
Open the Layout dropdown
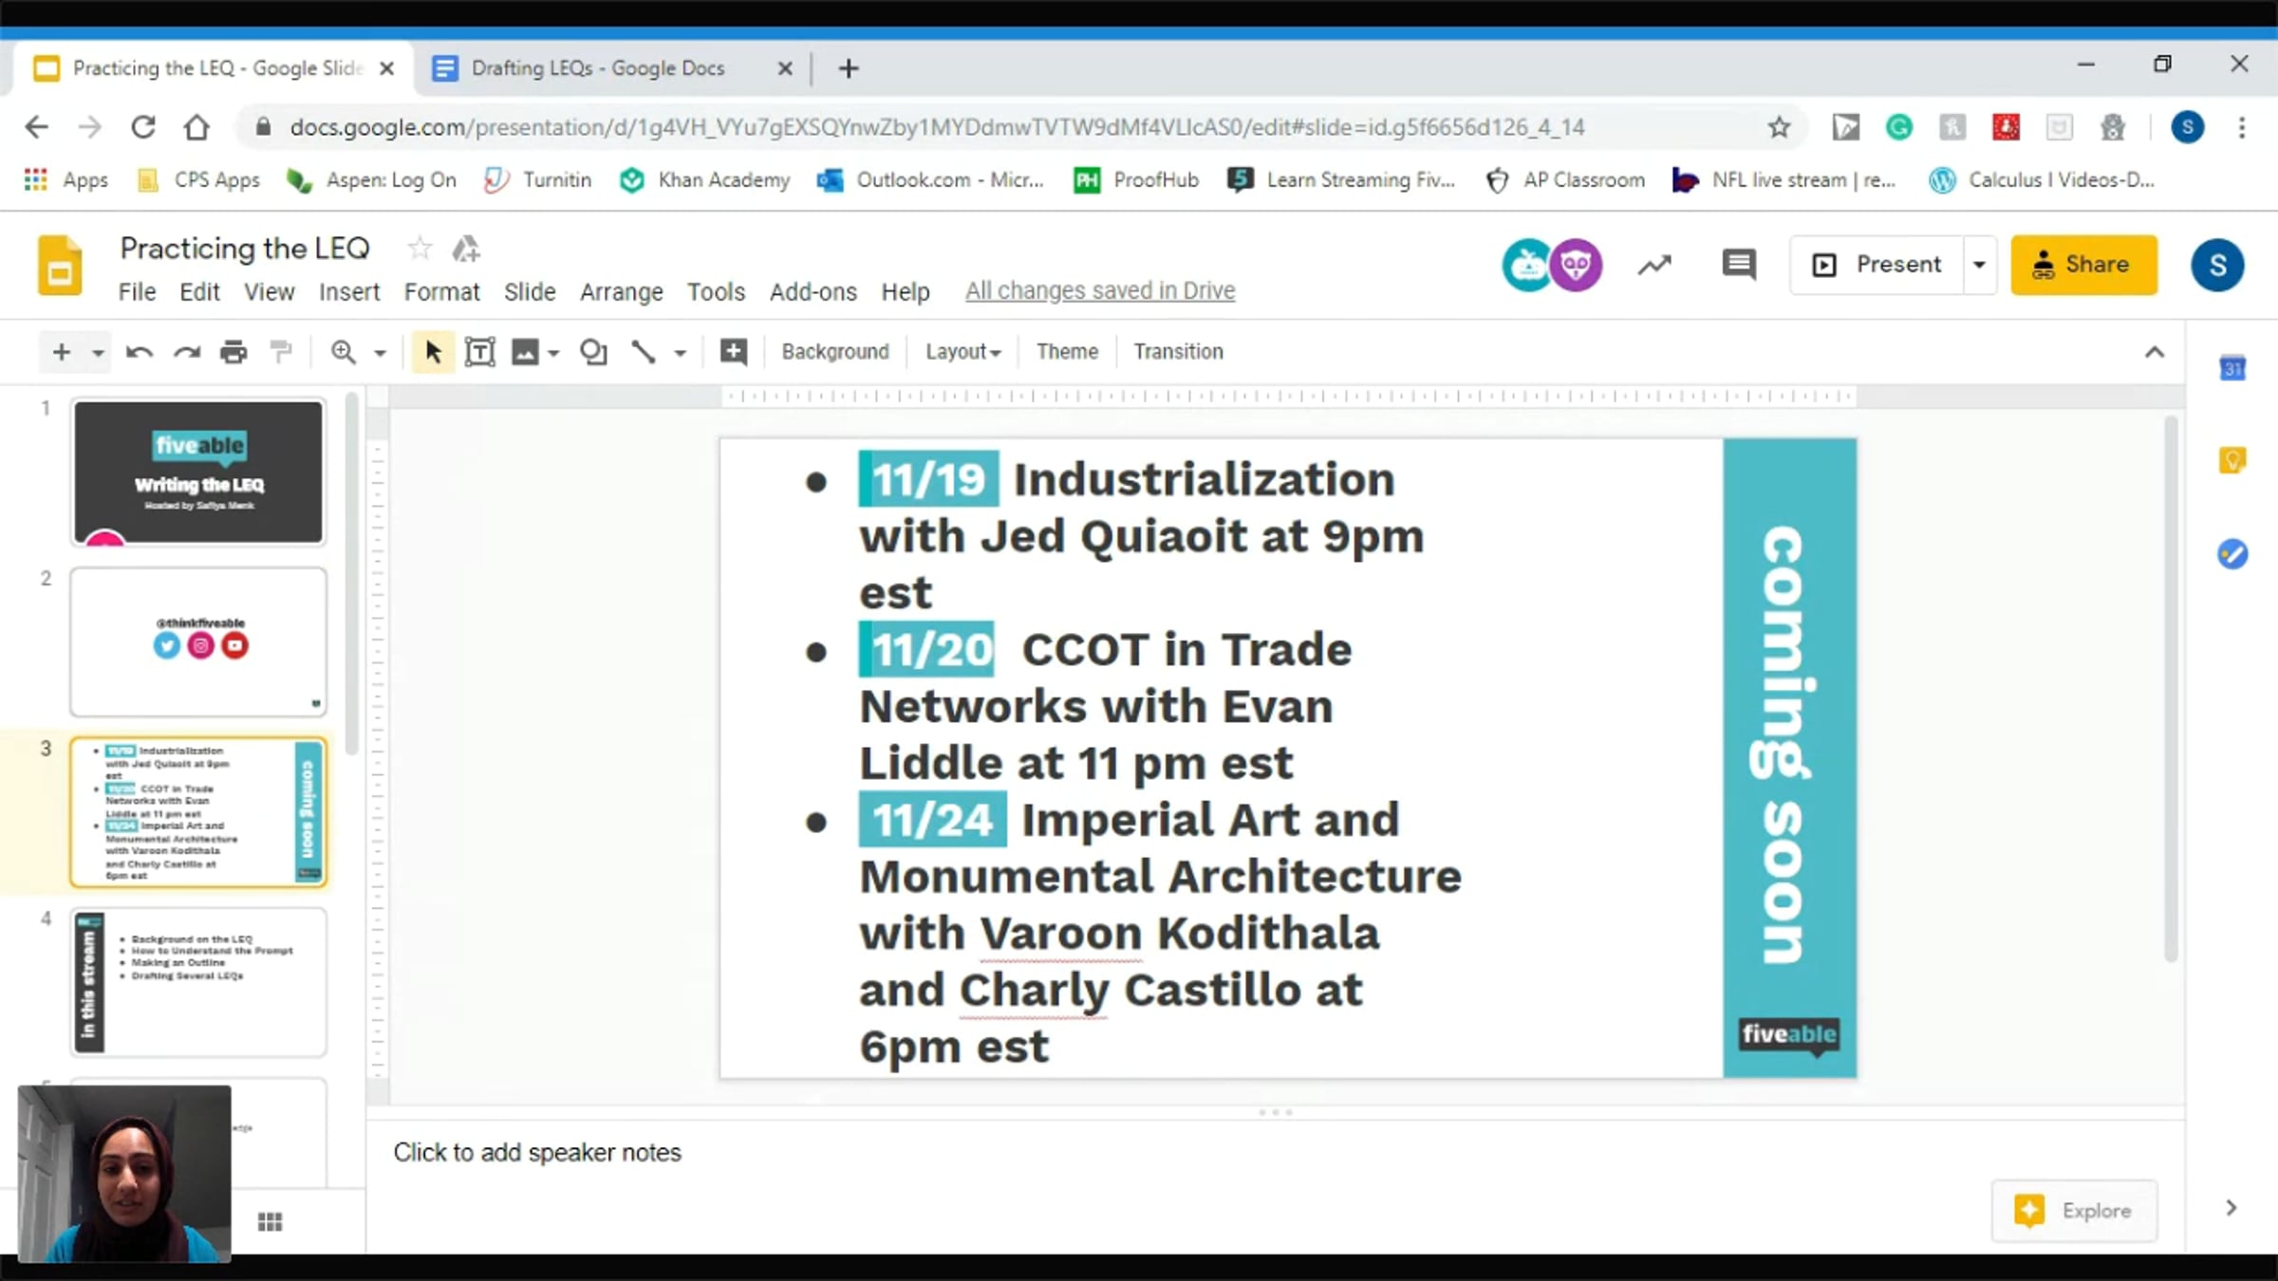tap(962, 352)
